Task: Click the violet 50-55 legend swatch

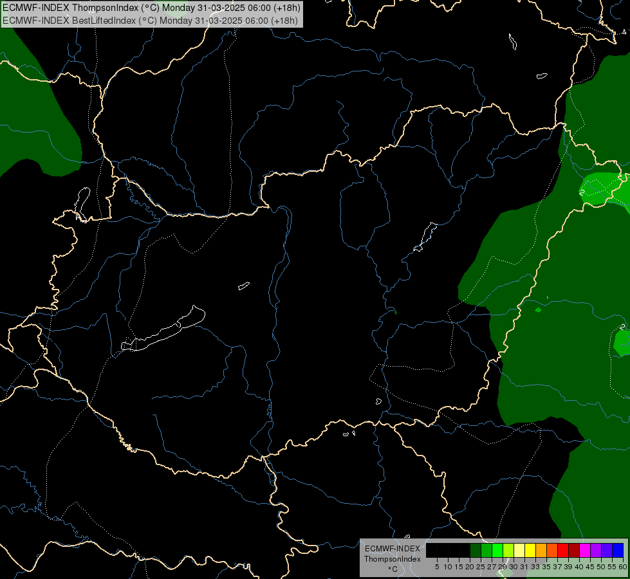Action: (607, 550)
